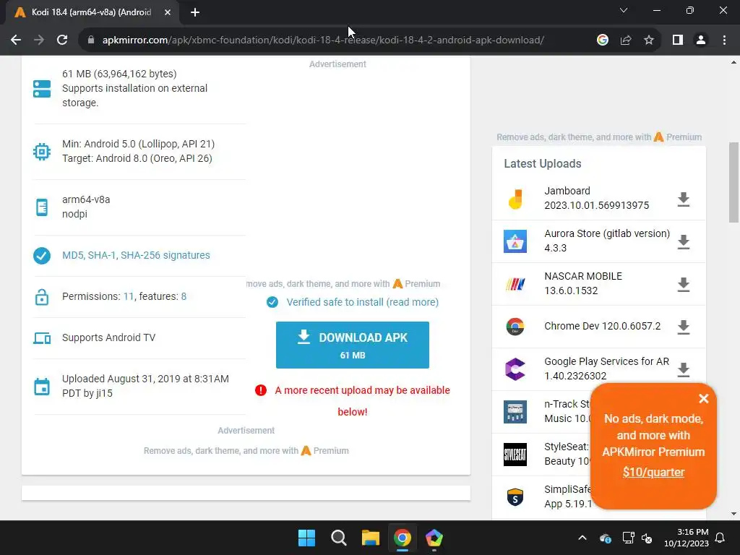This screenshot has width=740, height=555.
Task: Open the Chrome three-dot menu
Action: pos(724,40)
